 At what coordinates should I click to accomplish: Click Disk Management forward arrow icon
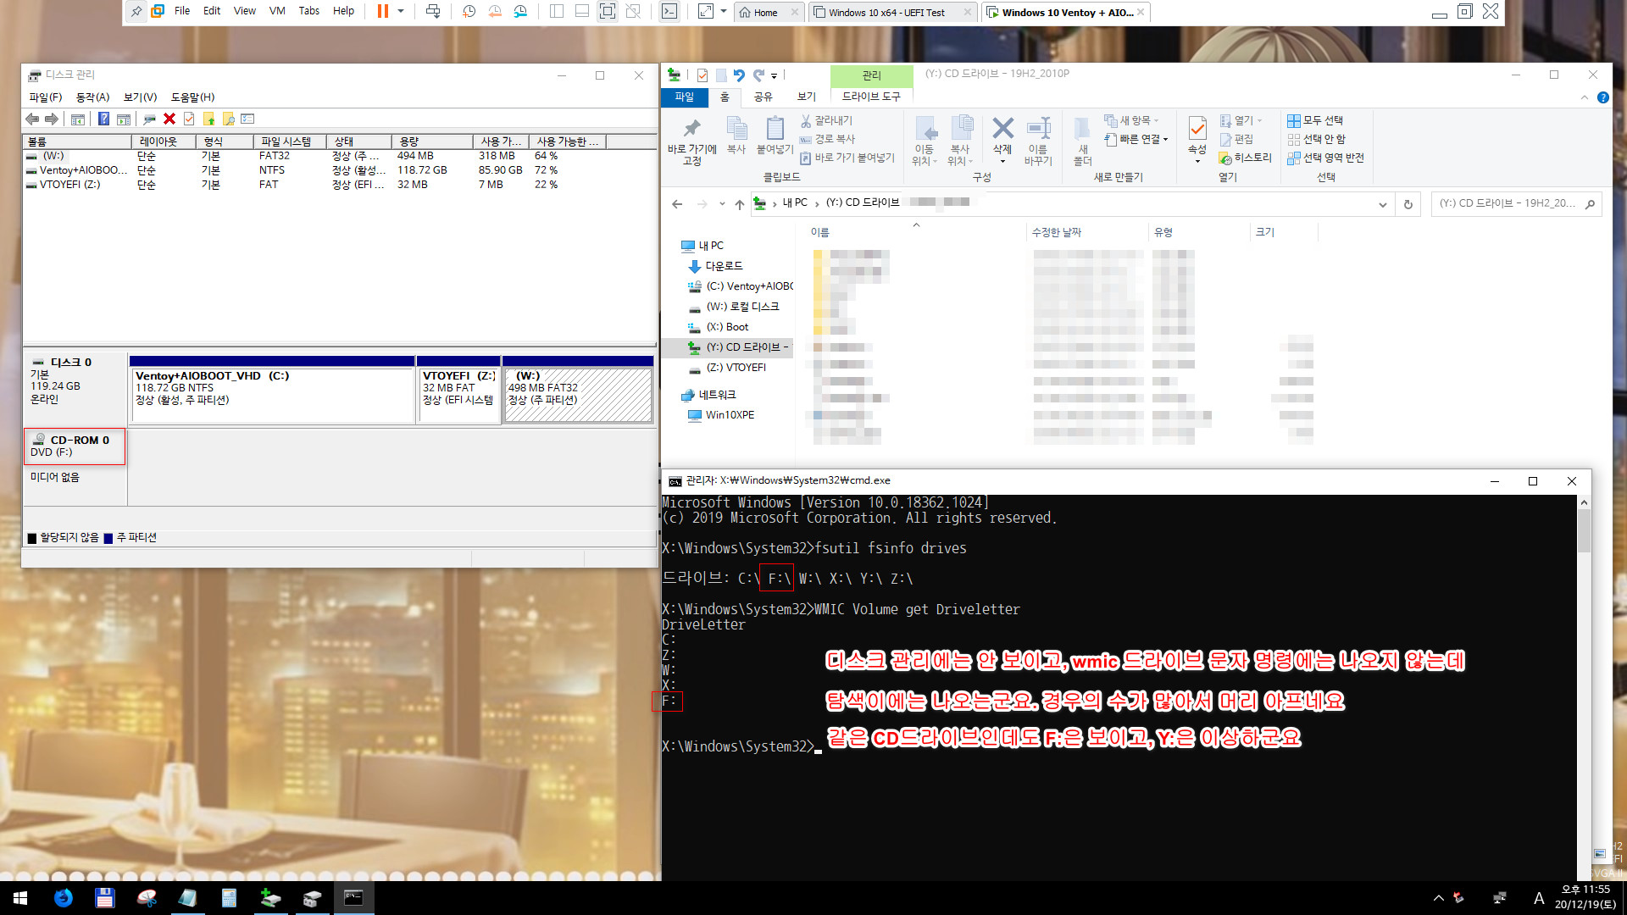[x=52, y=119]
